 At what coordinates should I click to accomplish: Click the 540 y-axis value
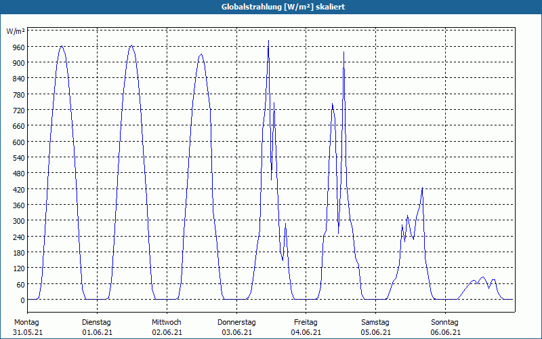[19, 158]
